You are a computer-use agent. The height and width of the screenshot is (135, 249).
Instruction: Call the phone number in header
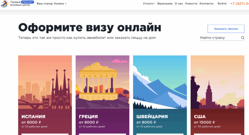point(240,3)
